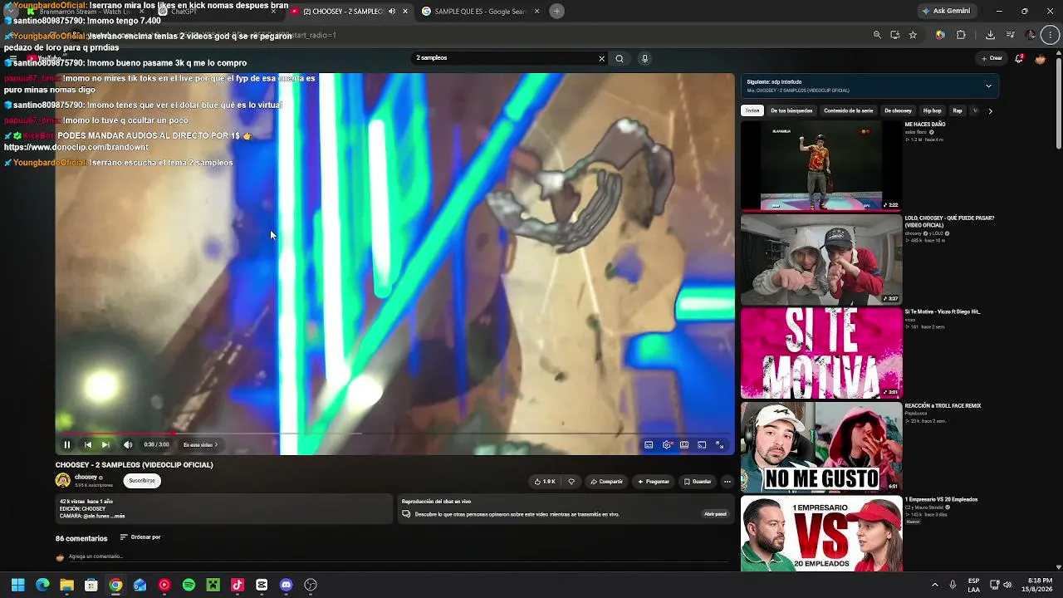Click the Preguntar button
Viewport: 1063px width, 598px height.
tap(654, 481)
